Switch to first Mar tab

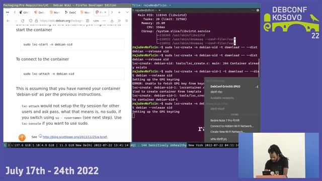(x=55, y=13)
